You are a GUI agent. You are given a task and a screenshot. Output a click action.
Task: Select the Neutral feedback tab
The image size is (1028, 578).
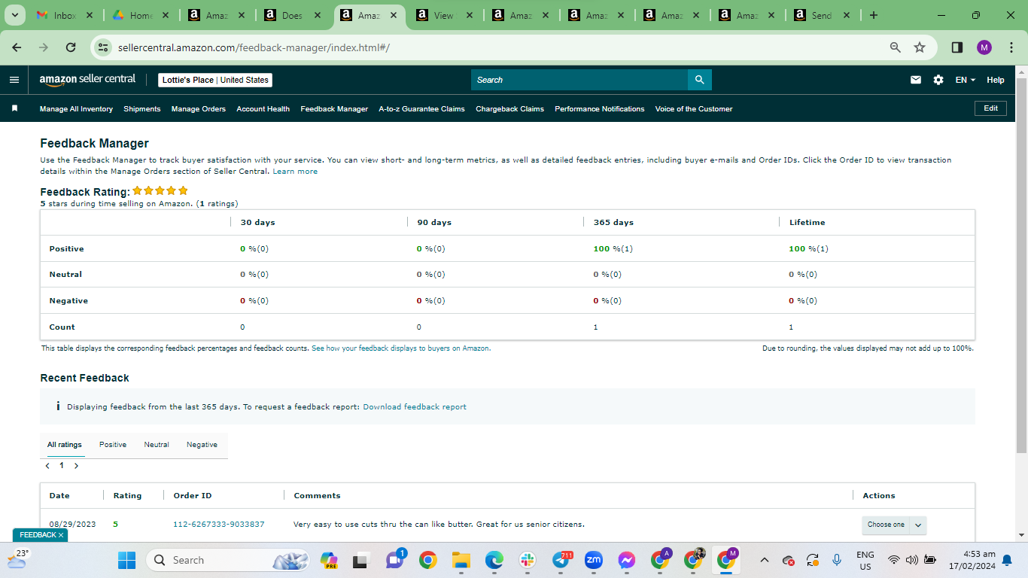point(157,445)
